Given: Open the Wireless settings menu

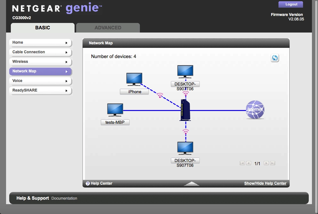Looking at the screenshot, I should [40, 62].
